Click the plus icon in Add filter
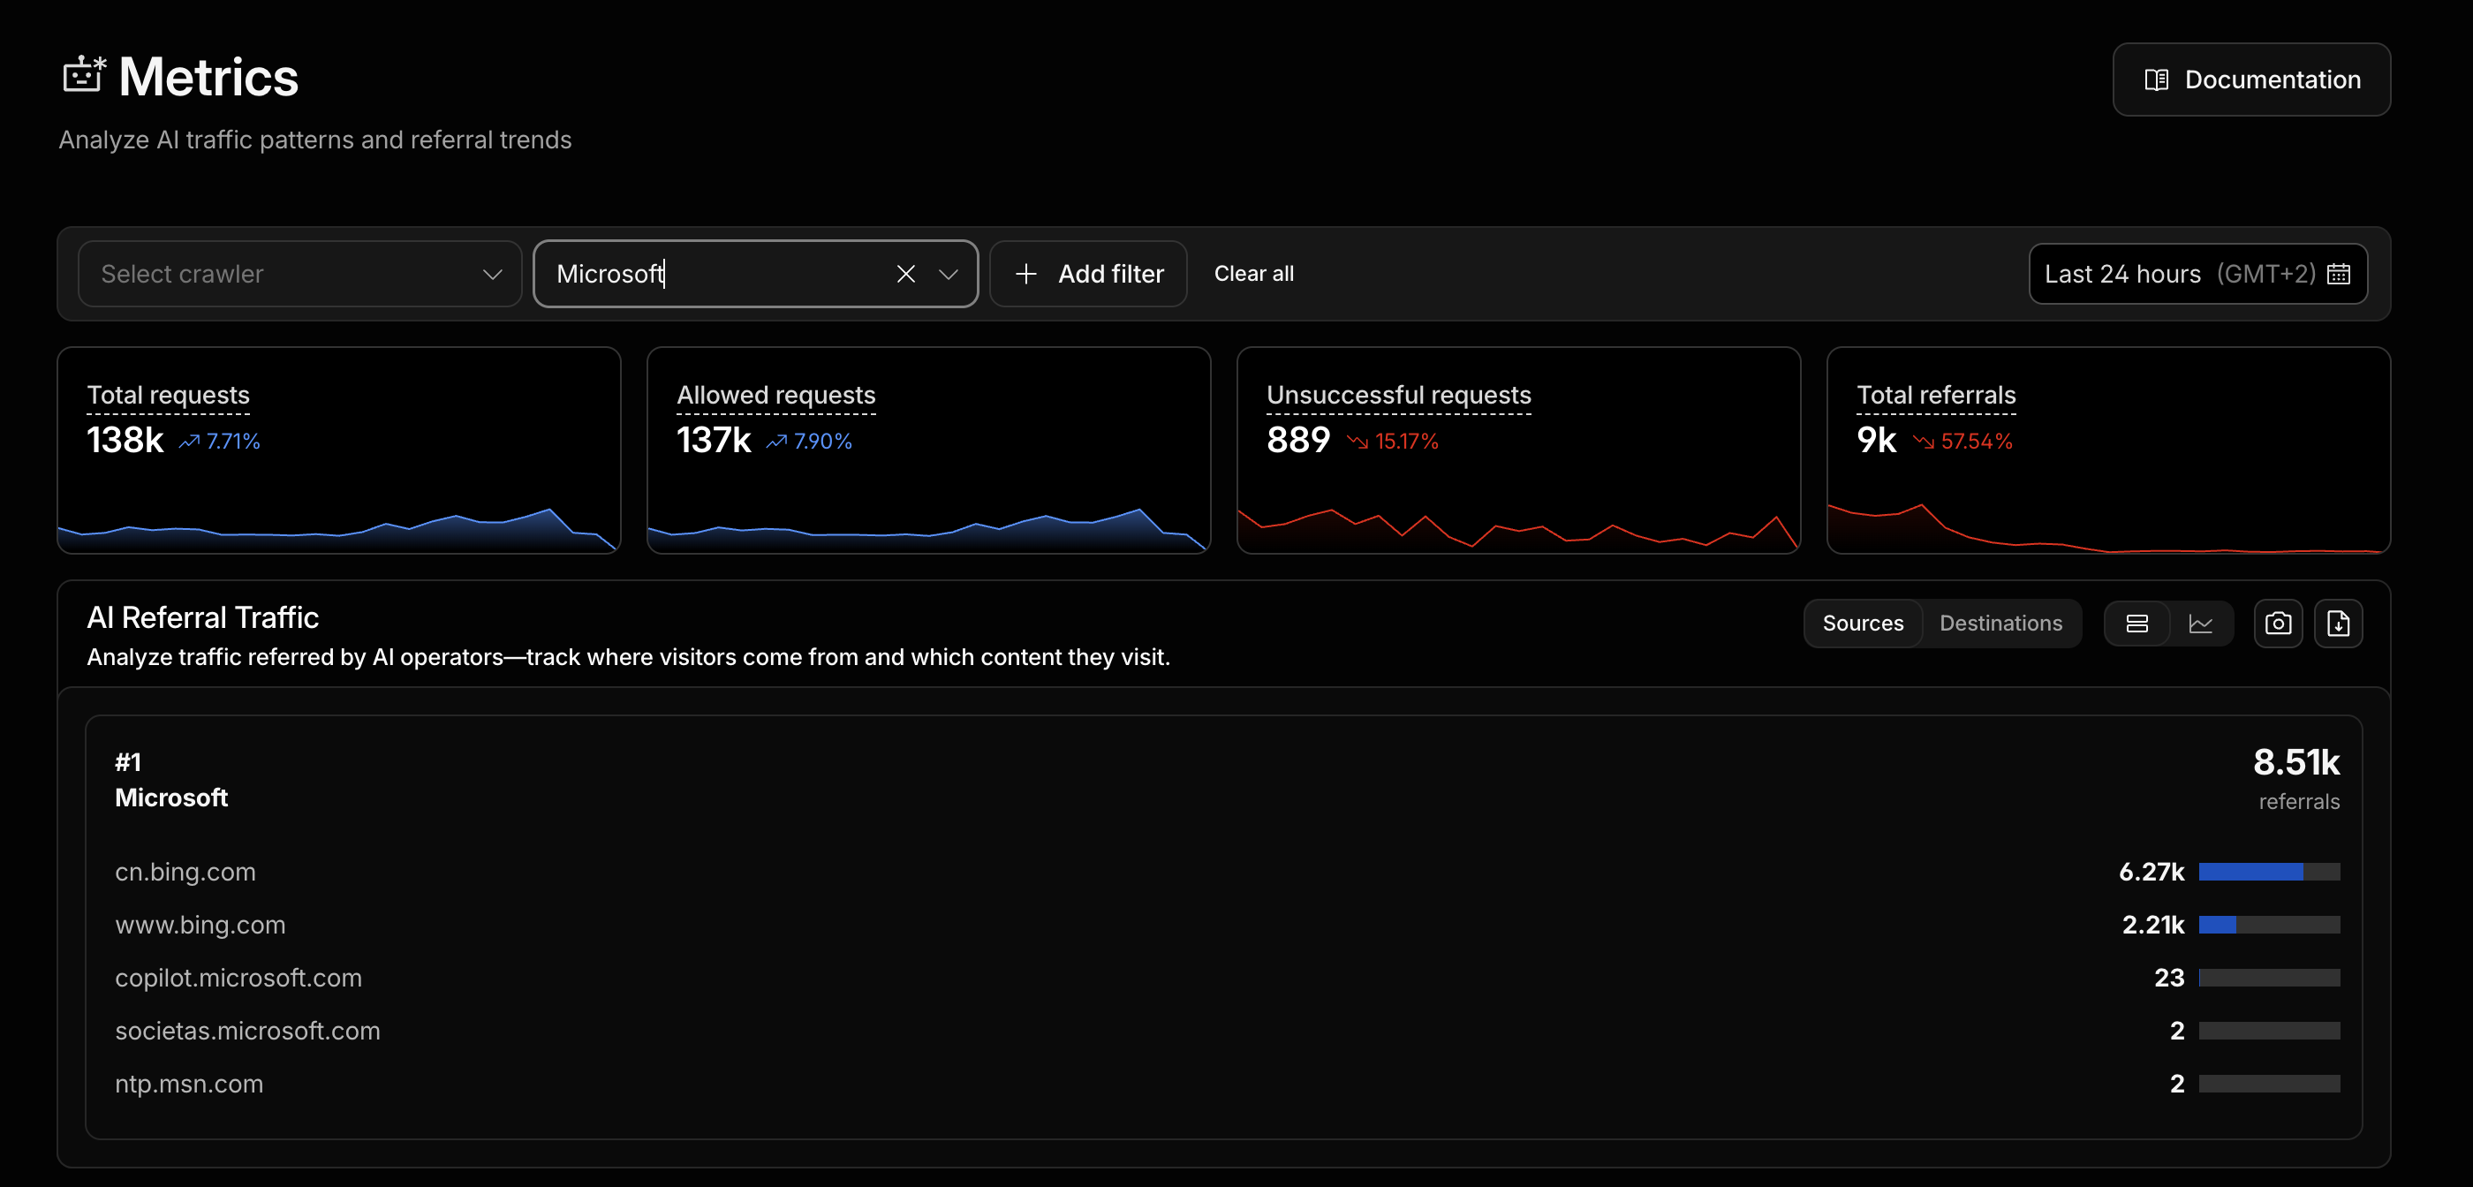 1025,274
